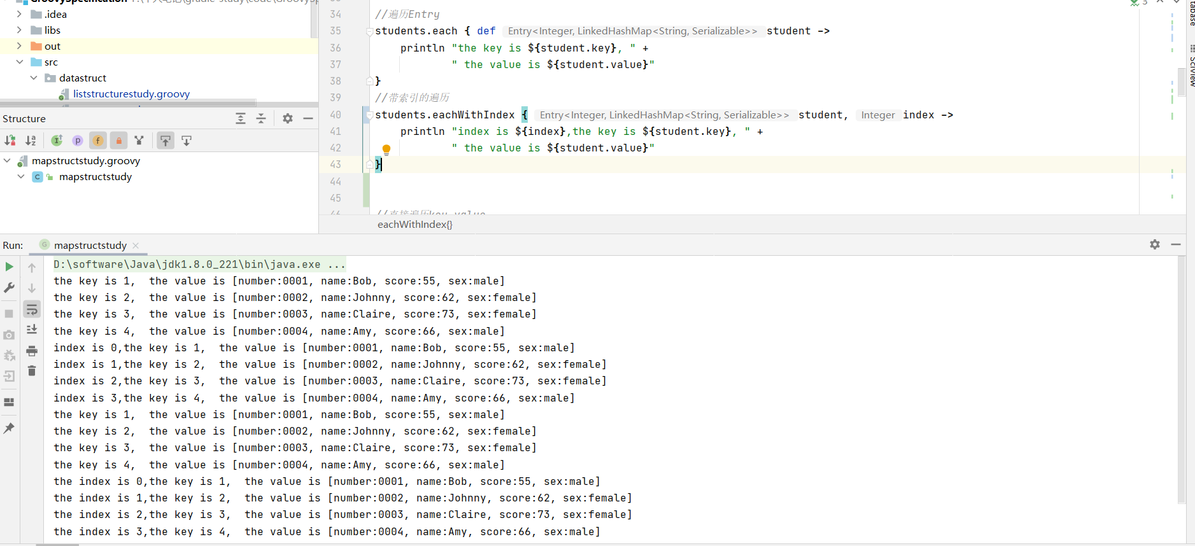Screen dimensions: 1195x546
Task: Select the mapstructstudy Run tab
Action: [x=90, y=245]
